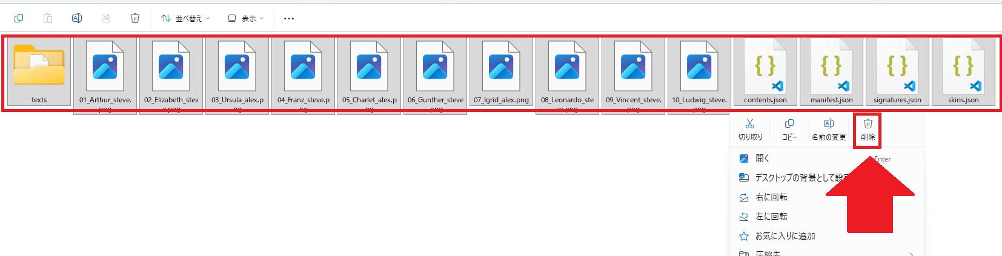The image size is (1002, 256).
Task: Select the skins.json file
Action: point(964,72)
